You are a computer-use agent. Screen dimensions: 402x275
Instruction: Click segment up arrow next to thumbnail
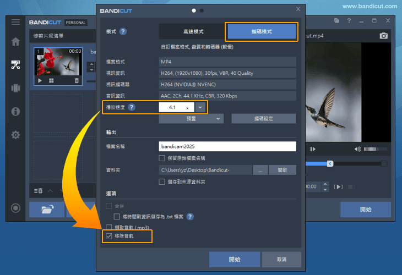[x=91, y=64]
